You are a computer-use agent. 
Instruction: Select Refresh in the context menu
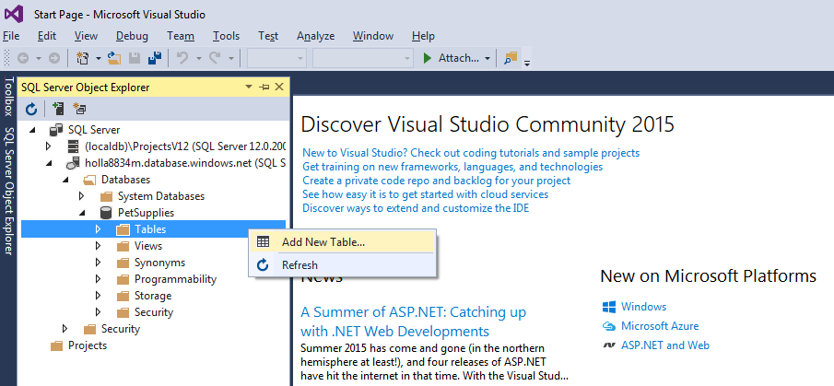click(x=300, y=265)
